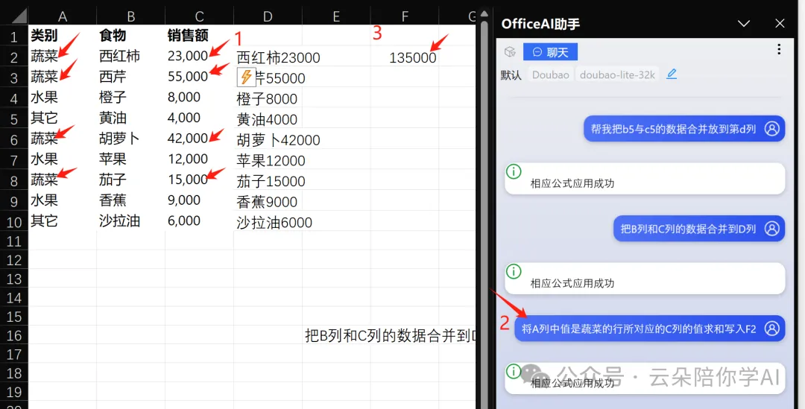Select row 1 header

click(14, 36)
